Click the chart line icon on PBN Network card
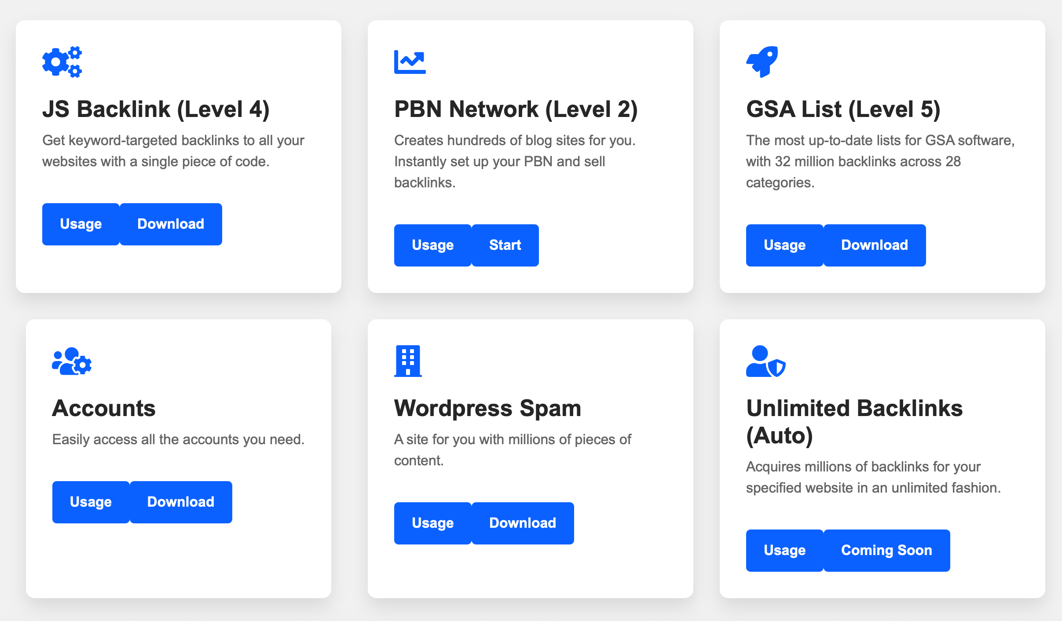The width and height of the screenshot is (1062, 621). point(410,62)
